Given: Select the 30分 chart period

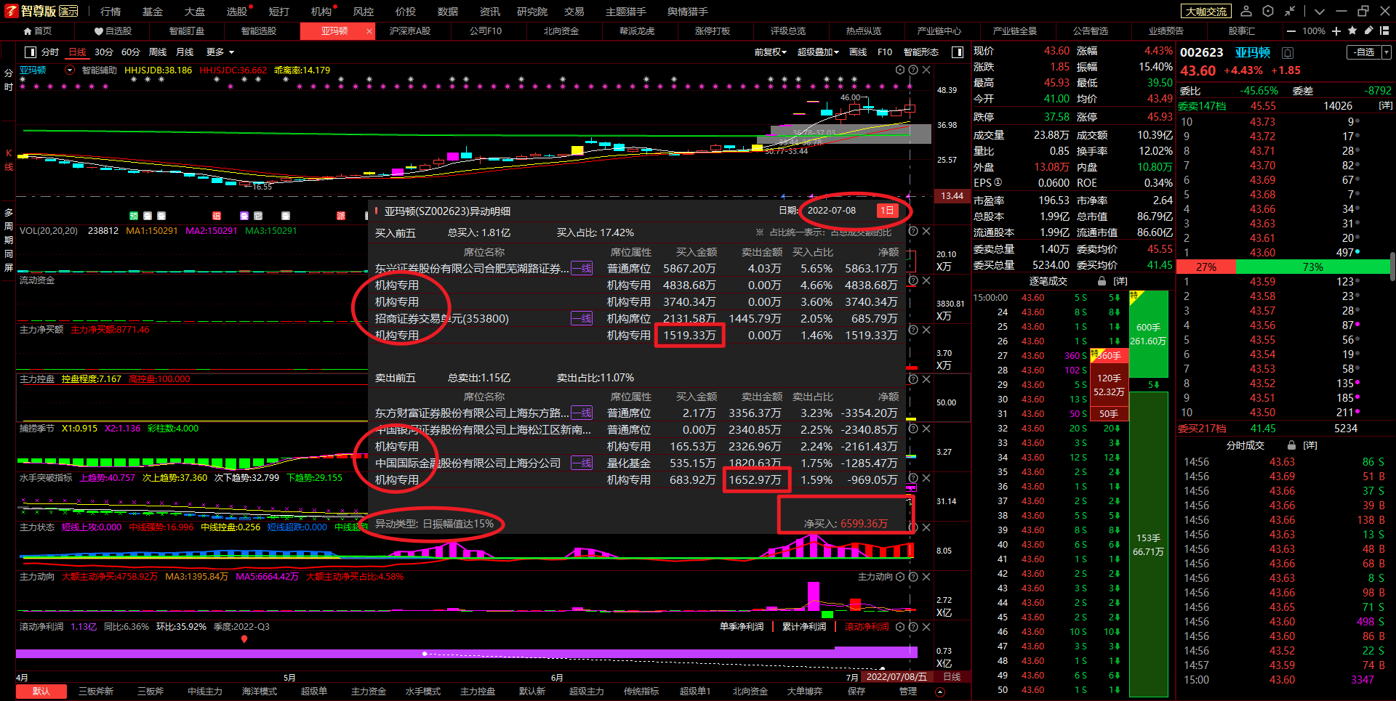Looking at the screenshot, I should pos(104,52).
